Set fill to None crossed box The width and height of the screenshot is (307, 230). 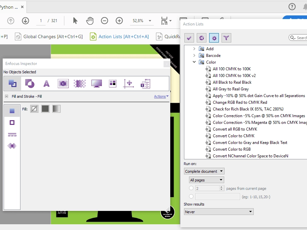click(x=34, y=109)
